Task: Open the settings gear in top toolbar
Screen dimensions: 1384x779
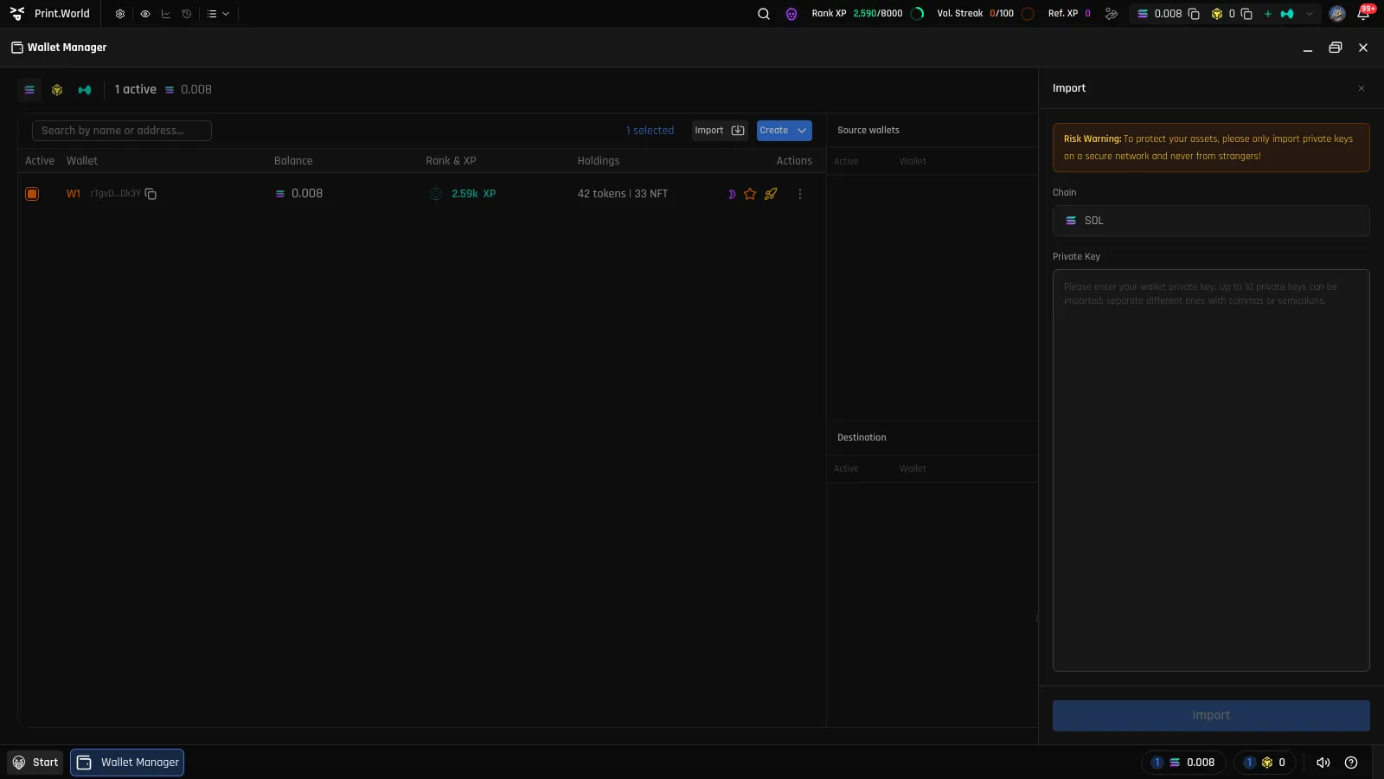Action: [120, 14]
